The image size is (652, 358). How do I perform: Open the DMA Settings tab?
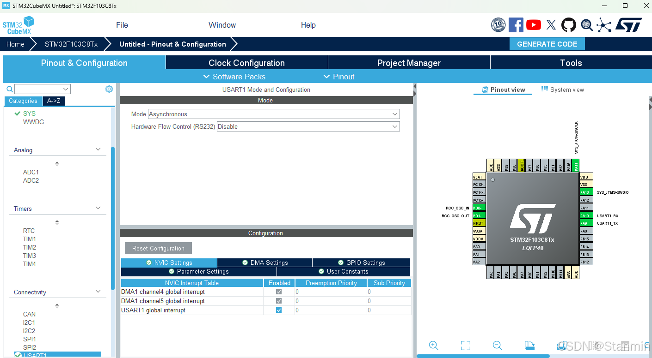tap(265, 263)
